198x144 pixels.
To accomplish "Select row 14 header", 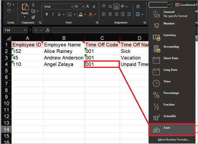I will (x=6, y=129).
